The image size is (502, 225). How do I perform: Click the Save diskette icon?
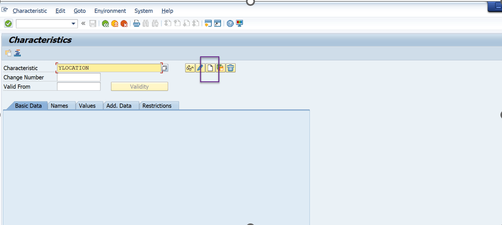click(x=93, y=23)
